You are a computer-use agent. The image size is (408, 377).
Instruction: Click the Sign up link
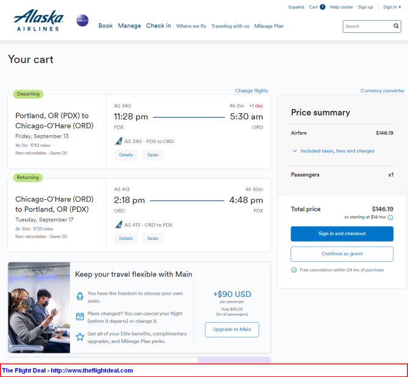click(x=365, y=7)
